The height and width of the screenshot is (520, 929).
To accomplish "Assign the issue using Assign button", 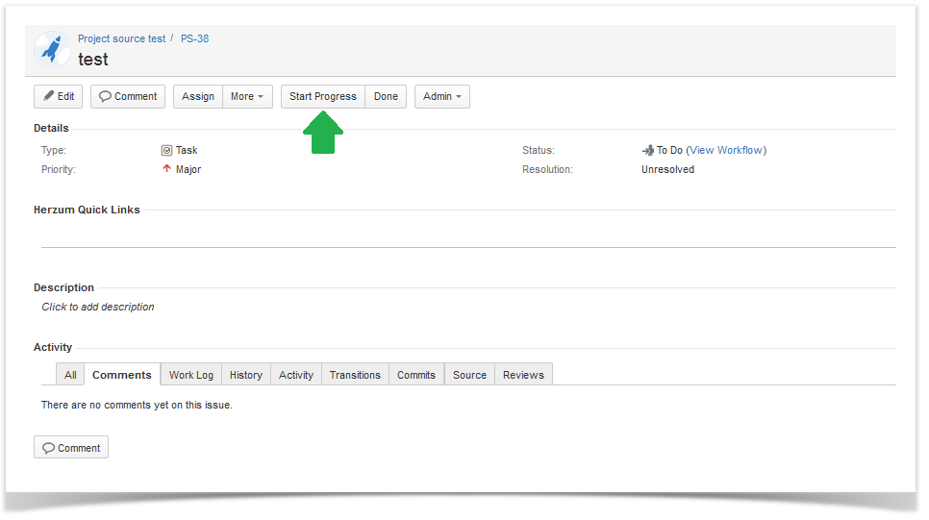I will pos(198,96).
